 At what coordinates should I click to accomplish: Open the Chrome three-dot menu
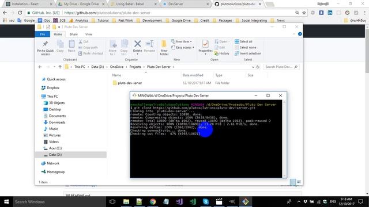(365, 13)
